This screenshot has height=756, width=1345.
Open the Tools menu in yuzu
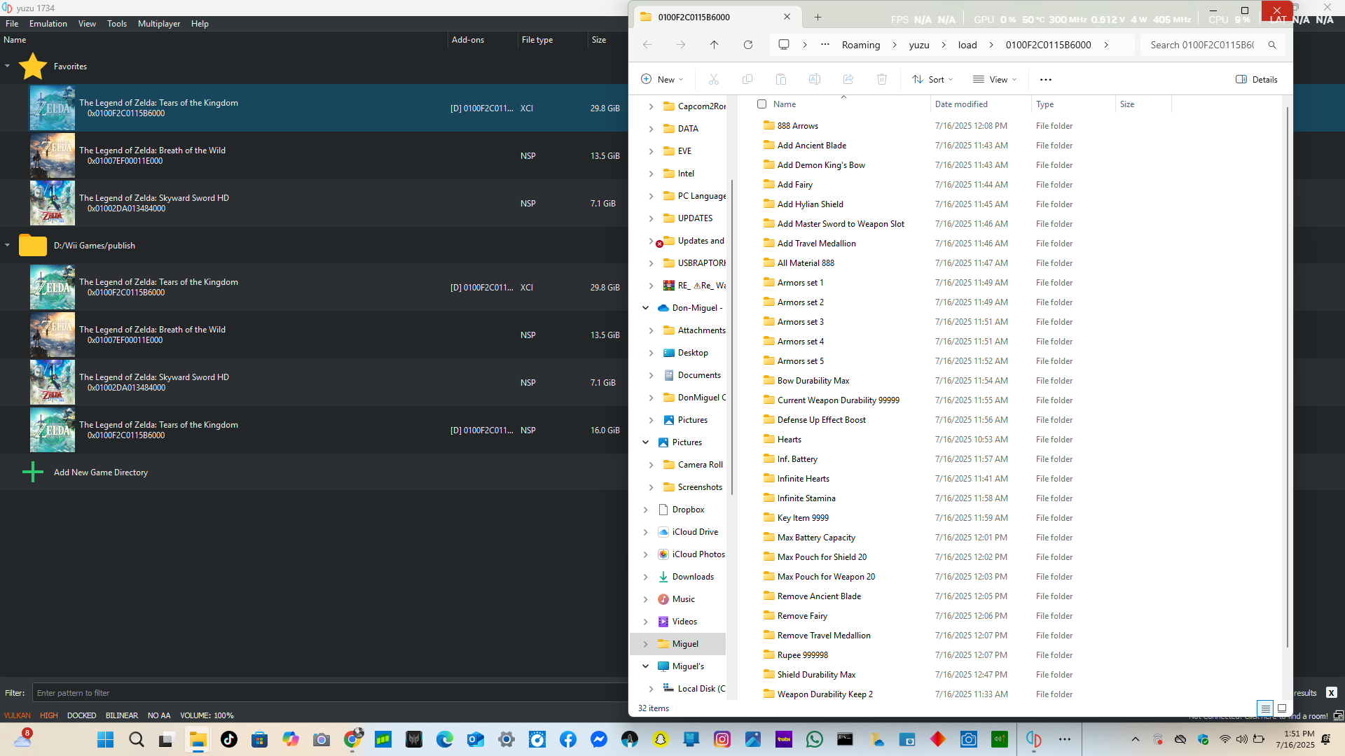(117, 24)
